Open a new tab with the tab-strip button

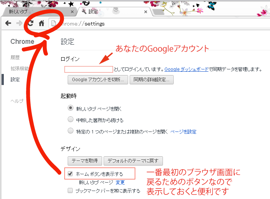(x=158, y=12)
